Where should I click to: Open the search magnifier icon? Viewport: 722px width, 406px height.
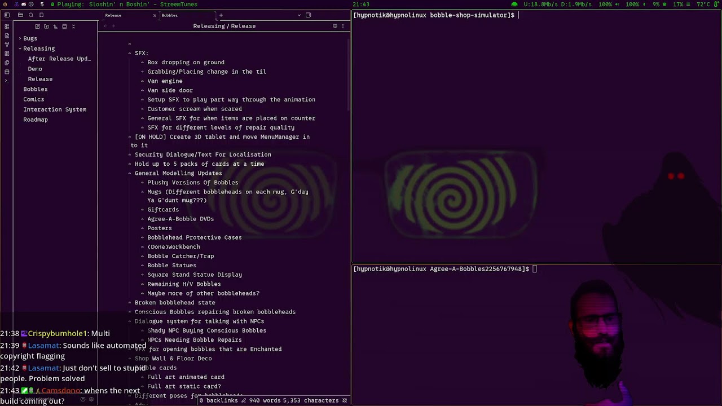(x=31, y=15)
